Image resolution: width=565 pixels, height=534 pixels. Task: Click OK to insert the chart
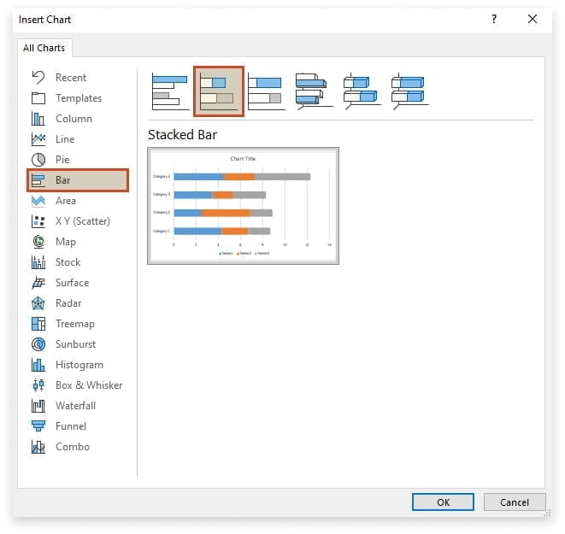point(443,502)
